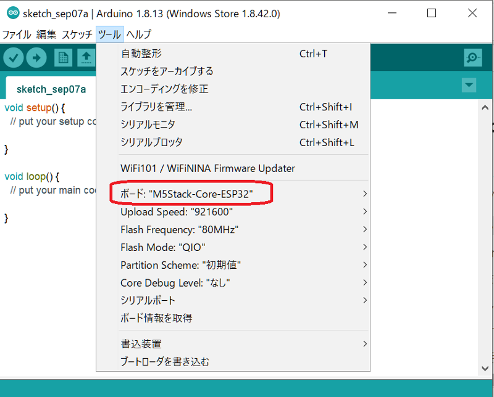This screenshot has width=494, height=397.
Task: Expand the 書込装置 submenu
Action: click(233, 344)
